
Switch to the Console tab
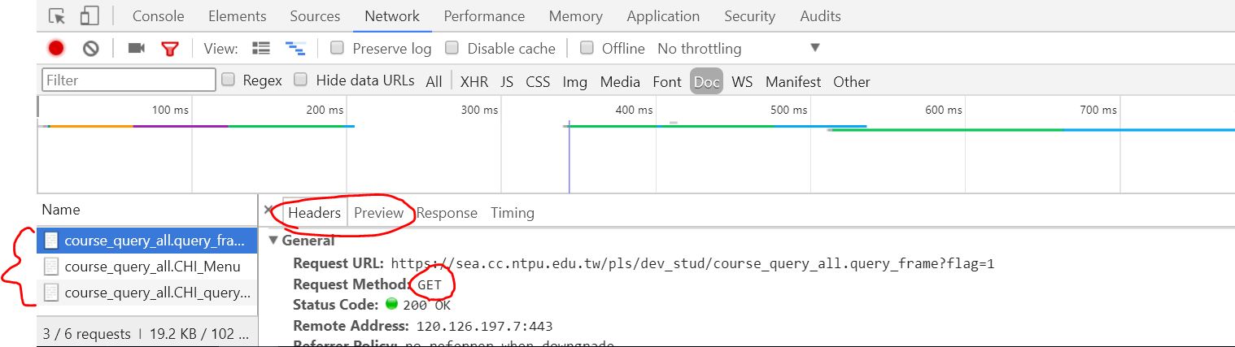158,16
